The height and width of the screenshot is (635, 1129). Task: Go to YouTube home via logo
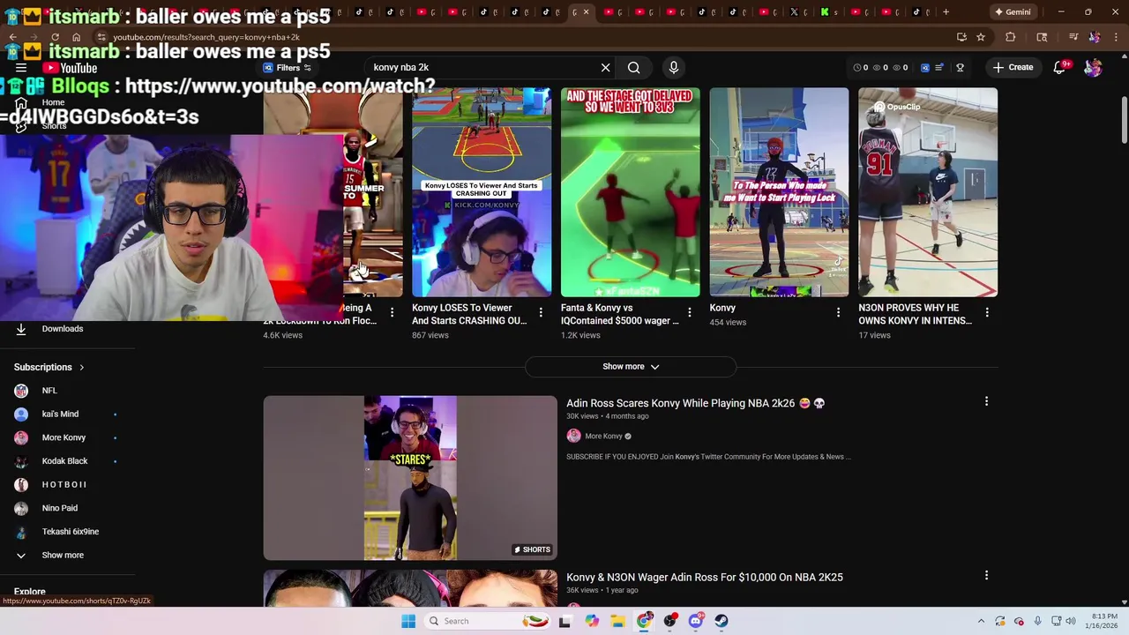(70, 68)
